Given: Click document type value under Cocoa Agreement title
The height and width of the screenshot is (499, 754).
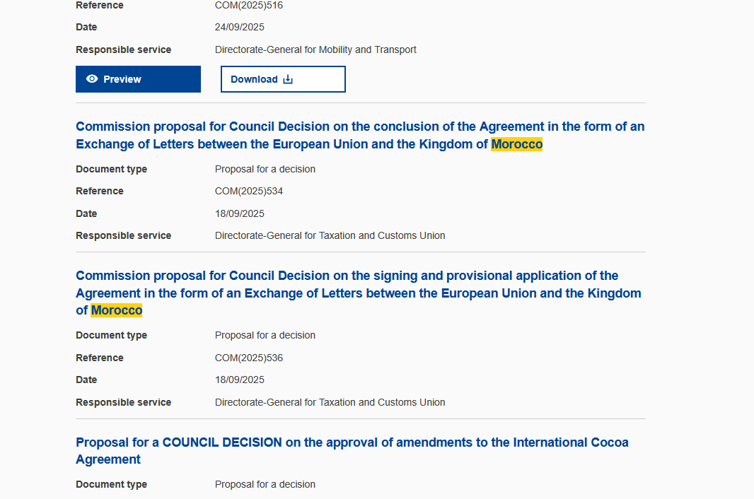Looking at the screenshot, I should coord(265,485).
